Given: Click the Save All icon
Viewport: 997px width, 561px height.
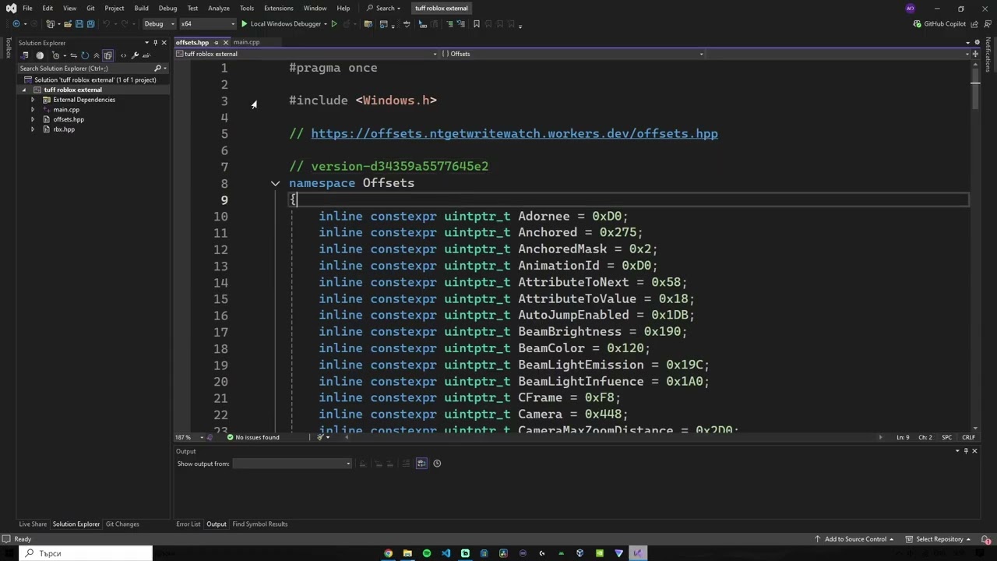Looking at the screenshot, I should pos(90,23).
